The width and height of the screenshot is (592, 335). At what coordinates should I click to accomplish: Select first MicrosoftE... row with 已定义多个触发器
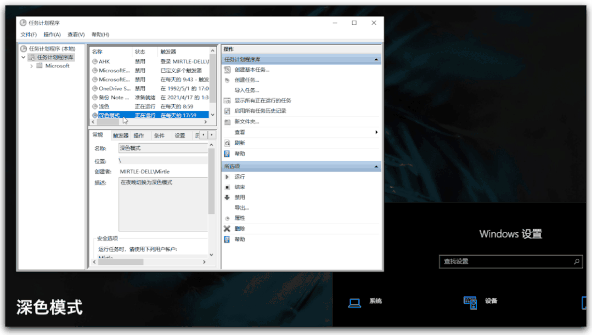(150, 71)
